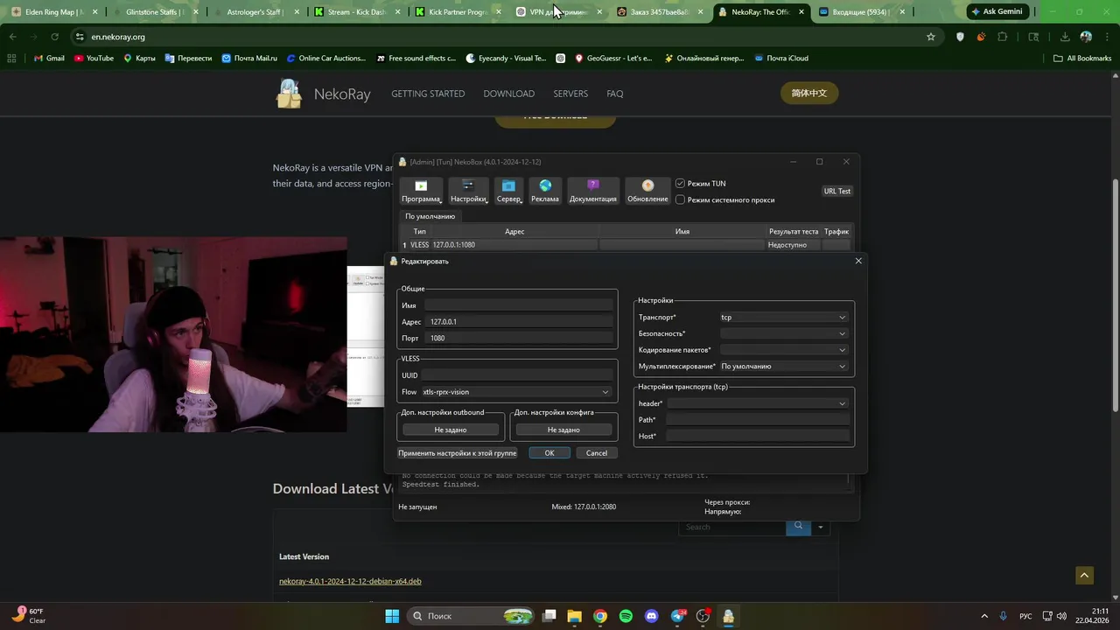Click the Порт field containing 1080

519,338
